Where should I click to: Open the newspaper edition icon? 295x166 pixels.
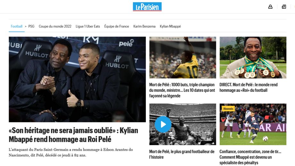click(x=284, y=7)
